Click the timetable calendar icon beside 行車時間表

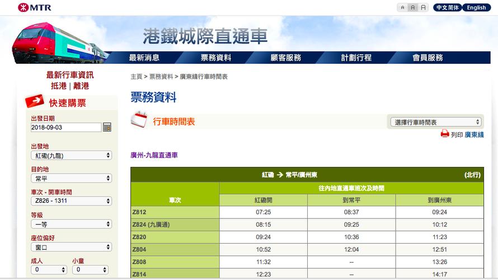[x=139, y=119]
